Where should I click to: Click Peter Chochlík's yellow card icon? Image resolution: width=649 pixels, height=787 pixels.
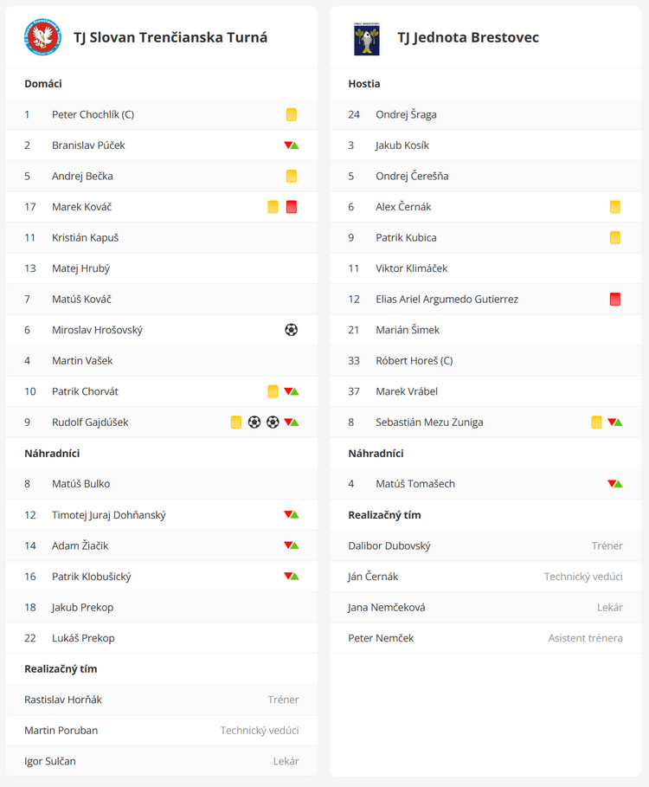tap(292, 114)
